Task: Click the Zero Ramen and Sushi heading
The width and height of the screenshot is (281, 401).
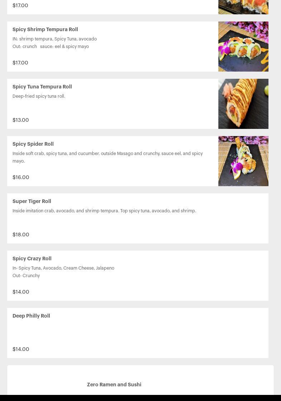Action: (x=114, y=385)
